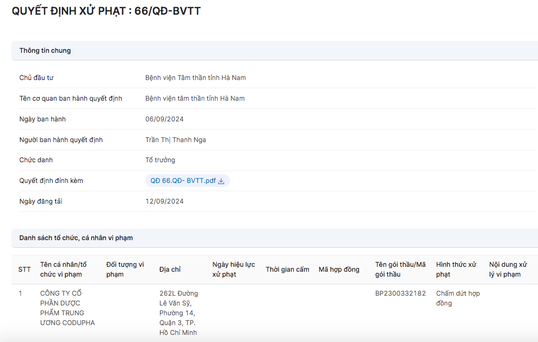Open the QĐ 66.QĐ- BVTT.pdf attachment
538x342 pixels.
(183, 181)
